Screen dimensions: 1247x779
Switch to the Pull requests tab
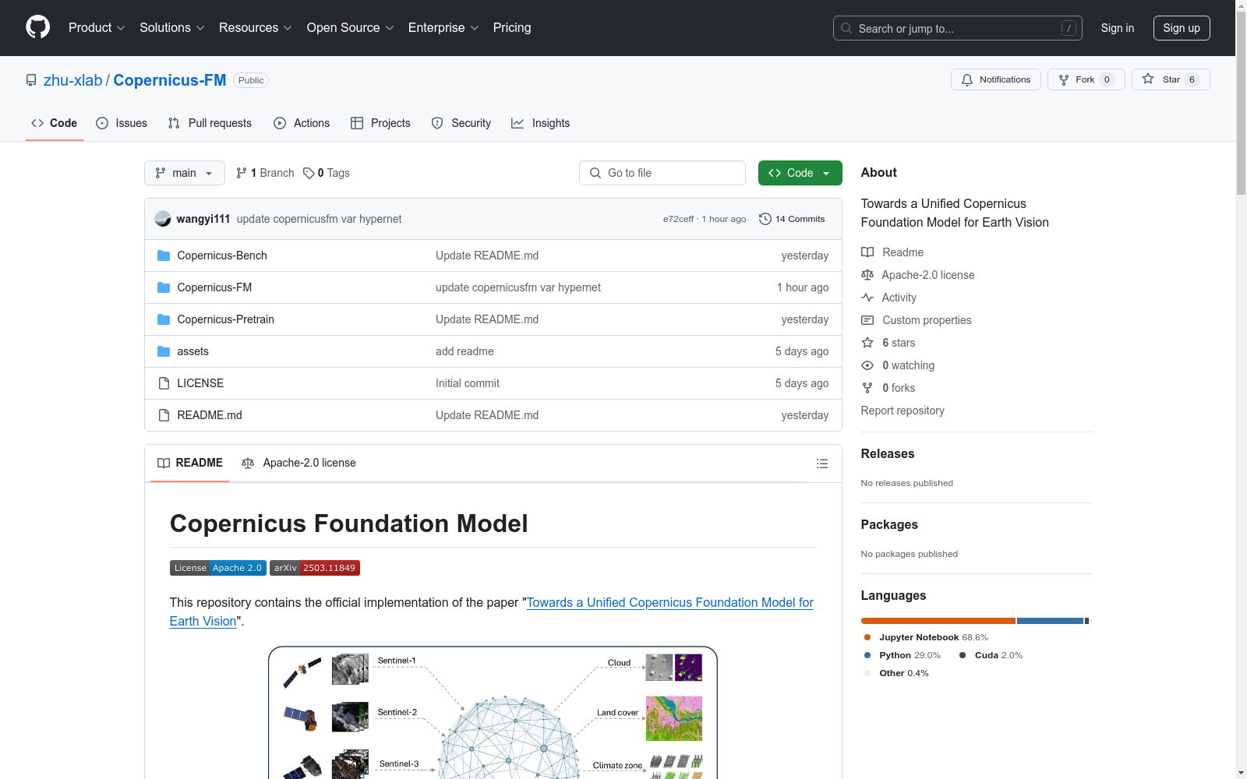click(210, 123)
